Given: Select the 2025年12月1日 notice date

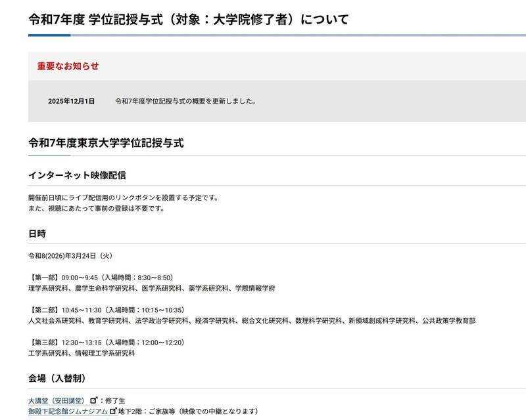Looking at the screenshot, I should point(71,101).
